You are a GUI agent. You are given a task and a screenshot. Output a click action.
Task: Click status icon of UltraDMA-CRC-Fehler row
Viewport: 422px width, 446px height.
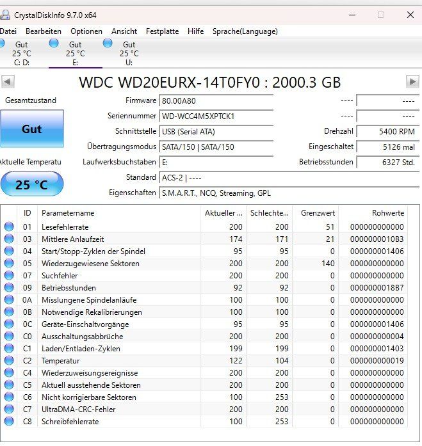click(x=9, y=410)
